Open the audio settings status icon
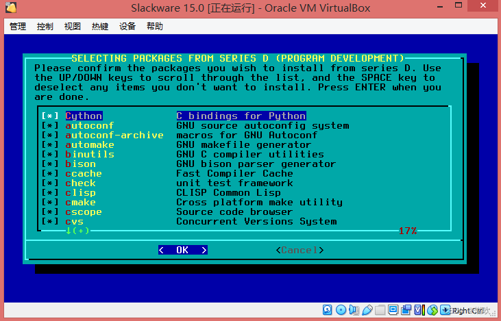This screenshot has width=501, height=321. (x=354, y=309)
